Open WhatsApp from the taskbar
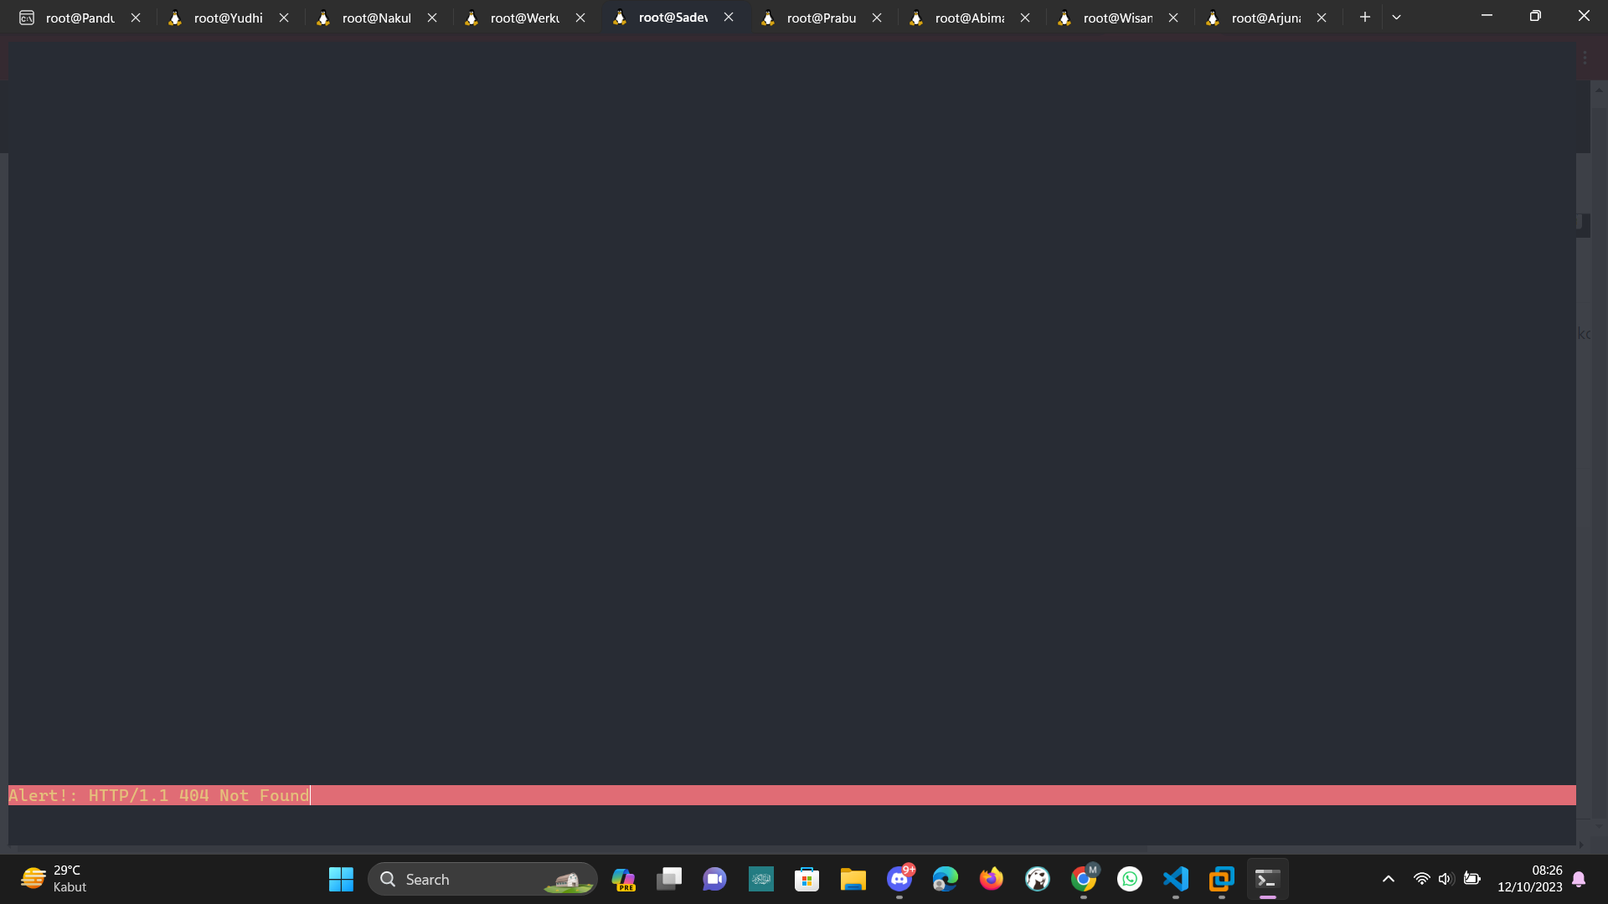Screen dimensions: 1608x904 1129,879
